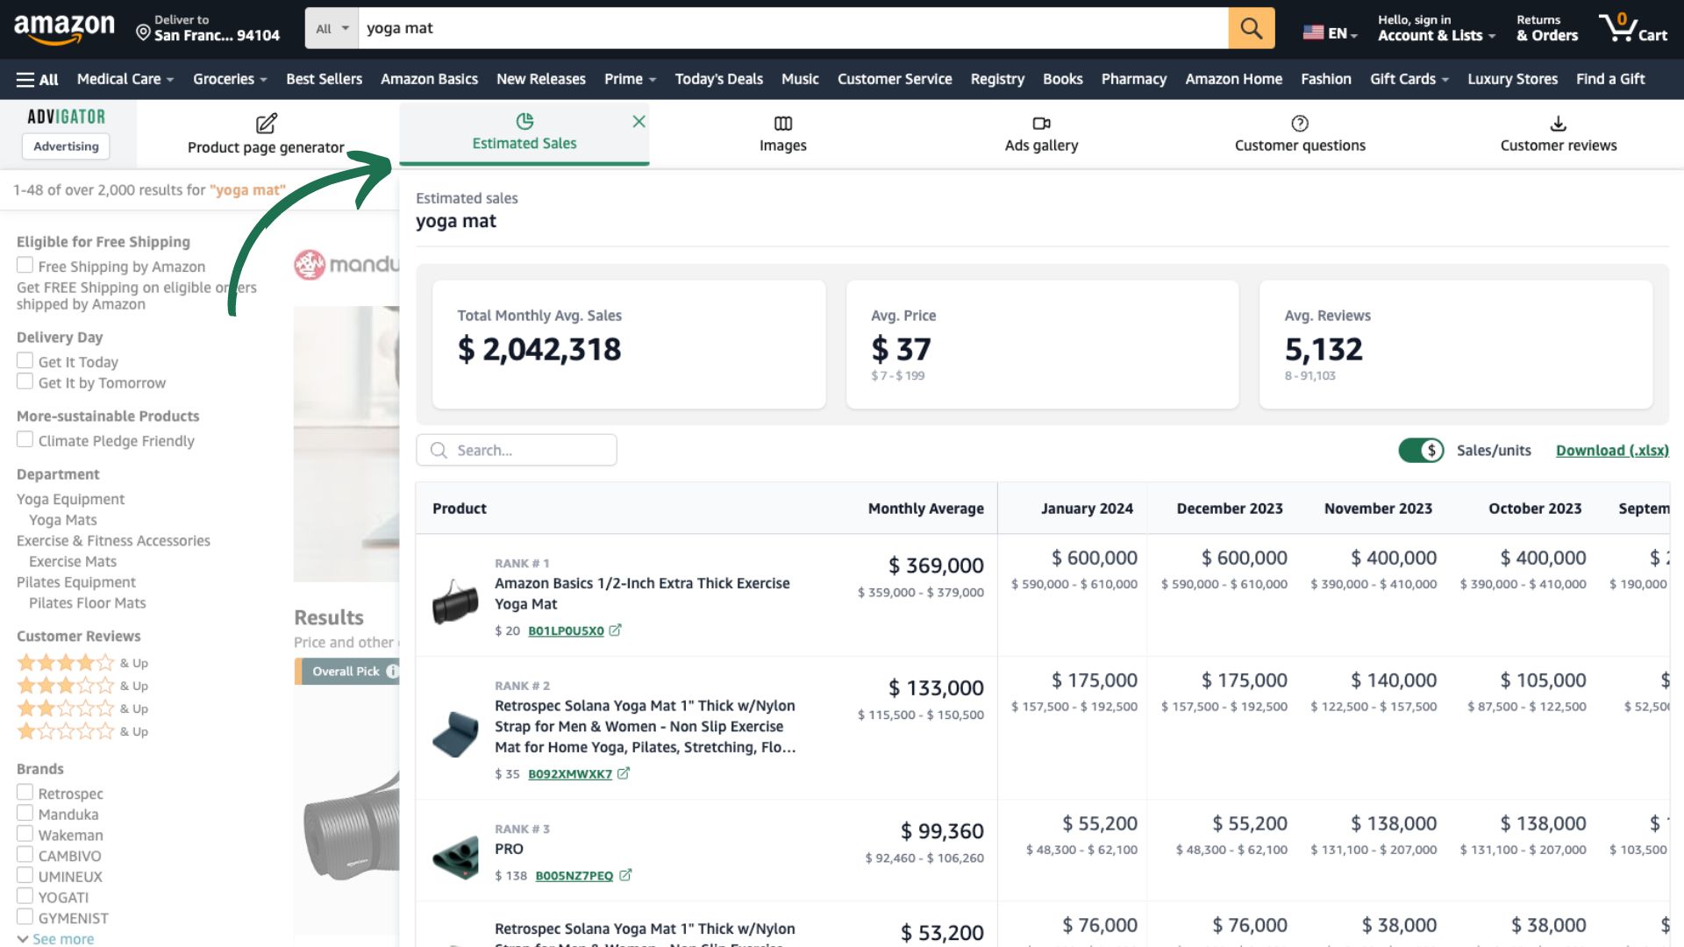Expand the Groceries menu

tap(230, 79)
